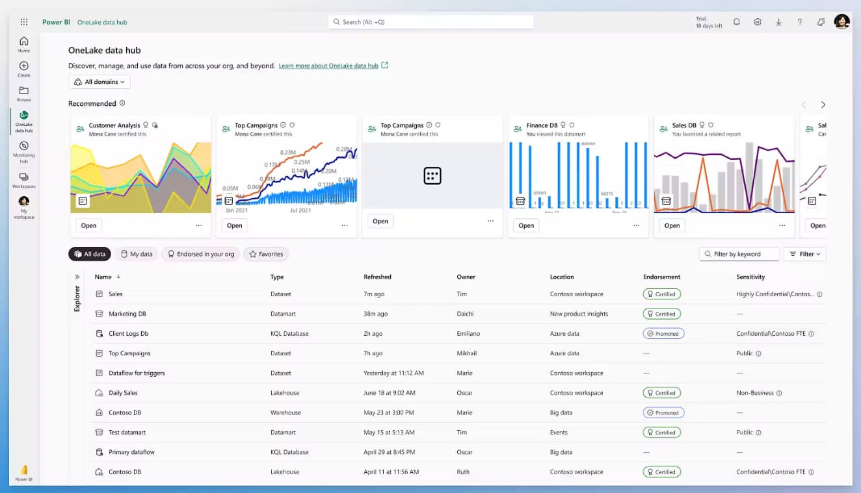This screenshot has width=861, height=493.
Task: Click the feedback icon next to help
Action: [821, 22]
